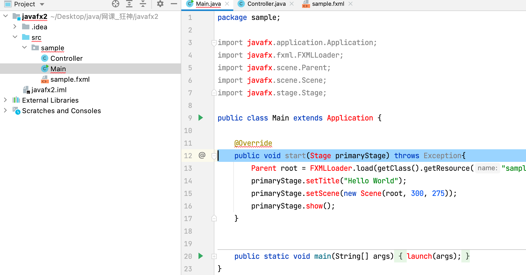Click 'FXMLLoader' on line 13
526x275 pixels.
pyautogui.click(x=331, y=168)
